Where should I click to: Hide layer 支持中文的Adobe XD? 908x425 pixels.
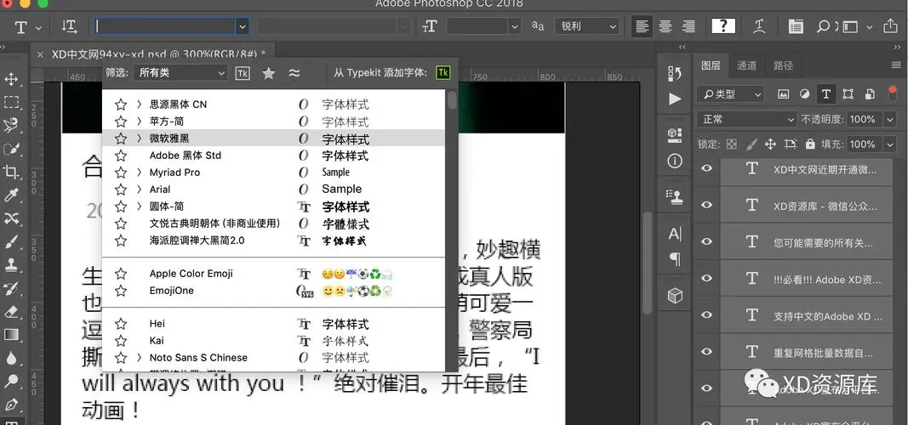(x=706, y=314)
